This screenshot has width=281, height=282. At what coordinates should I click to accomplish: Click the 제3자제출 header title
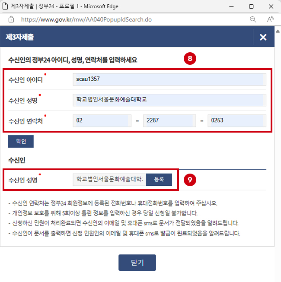(20, 37)
